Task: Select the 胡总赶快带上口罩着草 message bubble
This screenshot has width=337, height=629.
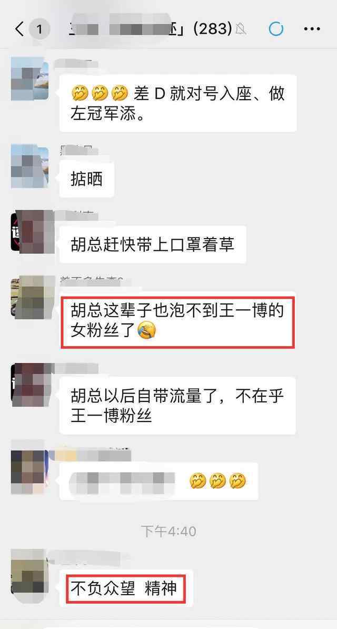Action: tap(153, 244)
